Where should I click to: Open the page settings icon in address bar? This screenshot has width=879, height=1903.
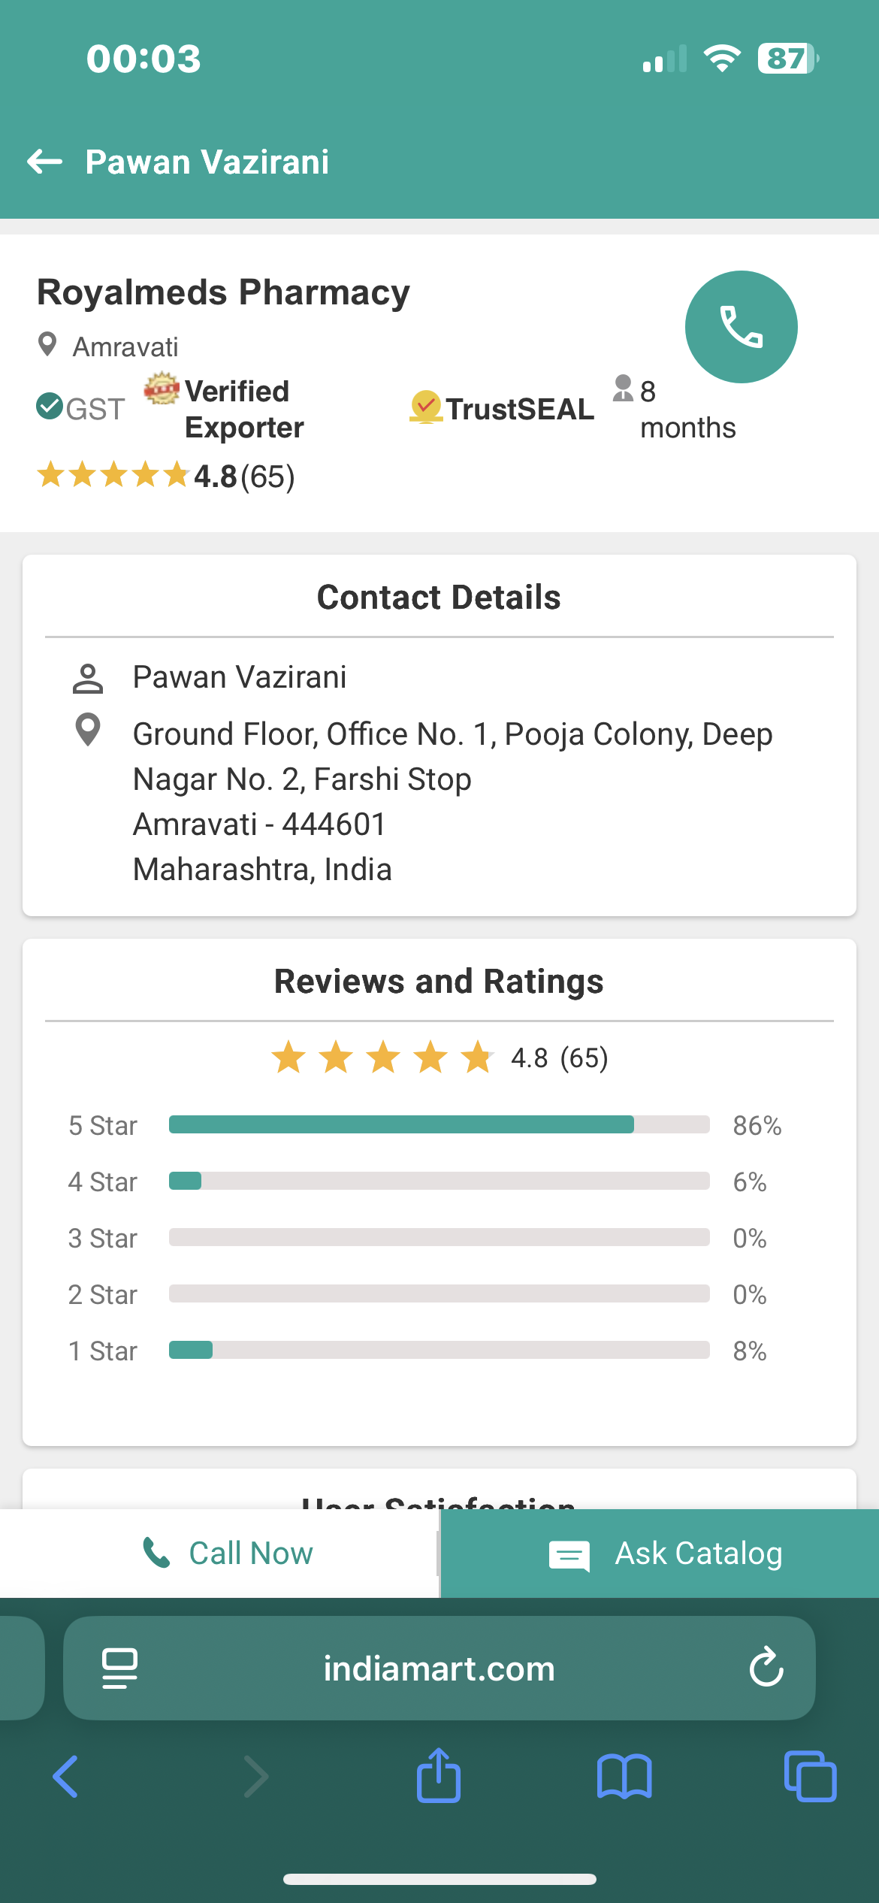(x=119, y=1668)
